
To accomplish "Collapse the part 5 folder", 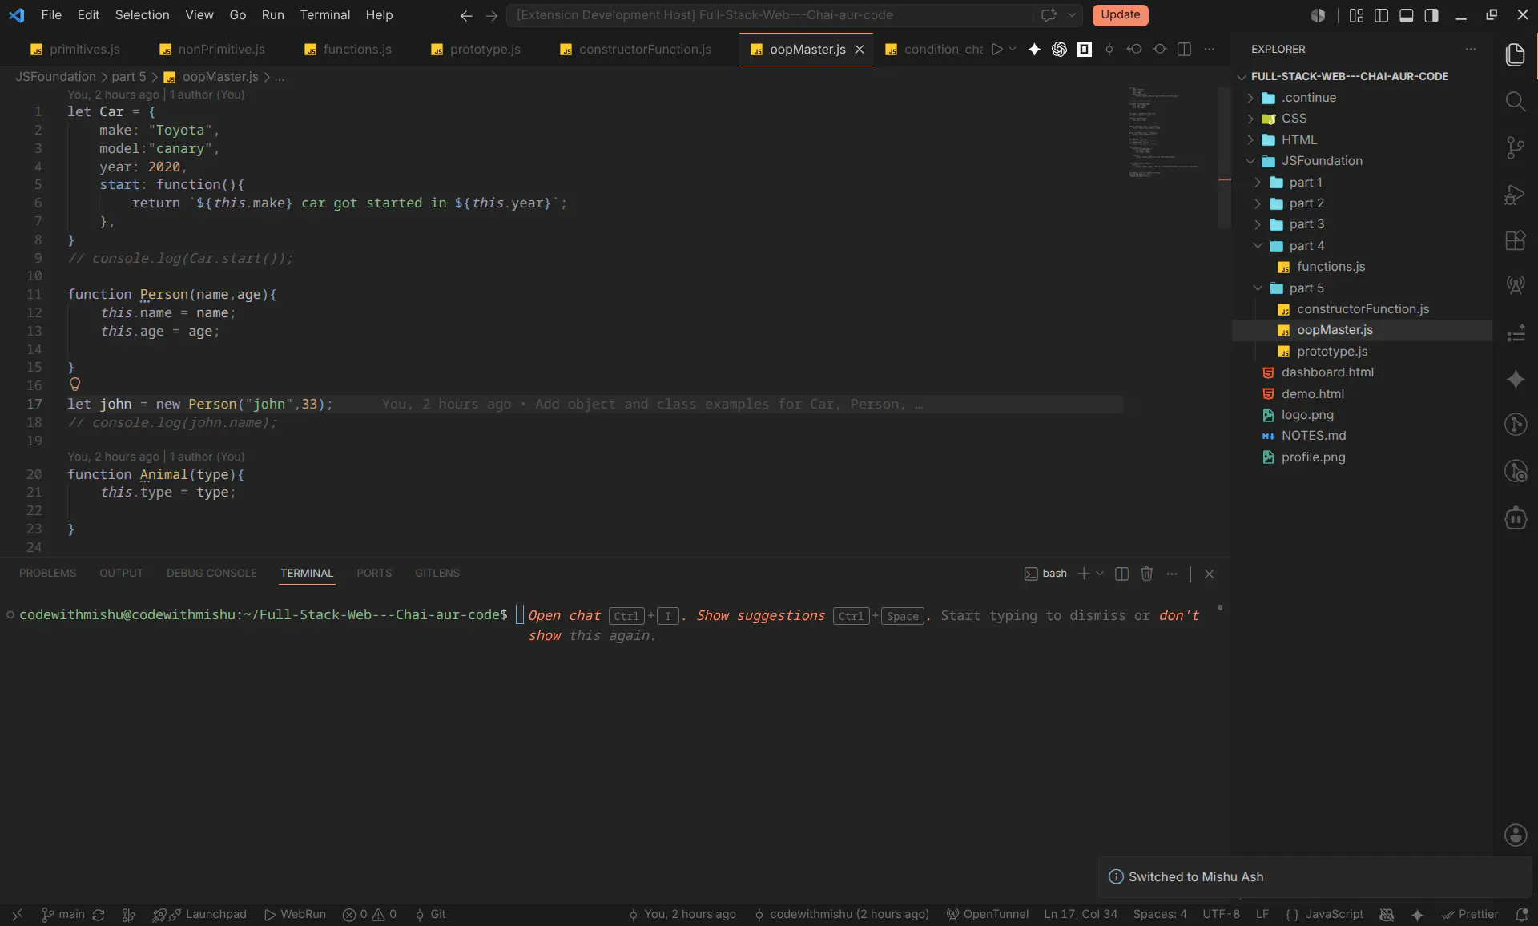I will point(1258,288).
